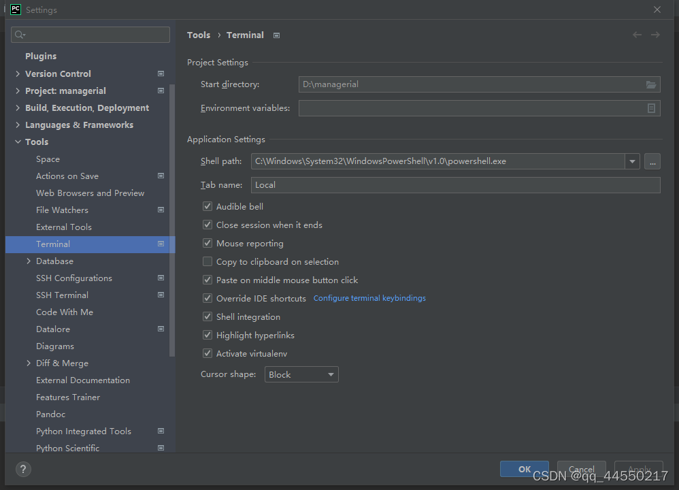Enable Copy to clipboard on selection
This screenshot has width=679, height=490.
tap(208, 262)
